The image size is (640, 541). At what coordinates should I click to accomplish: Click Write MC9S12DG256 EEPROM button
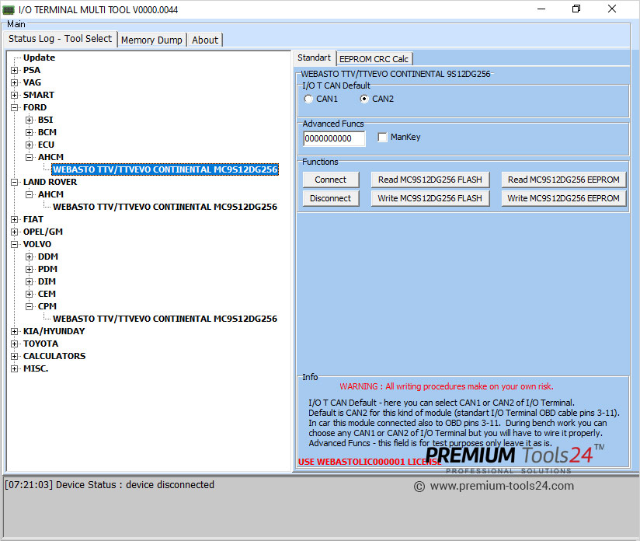point(564,198)
